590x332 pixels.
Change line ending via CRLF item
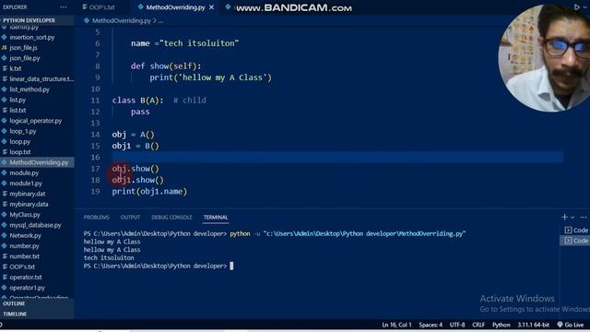[478, 325]
